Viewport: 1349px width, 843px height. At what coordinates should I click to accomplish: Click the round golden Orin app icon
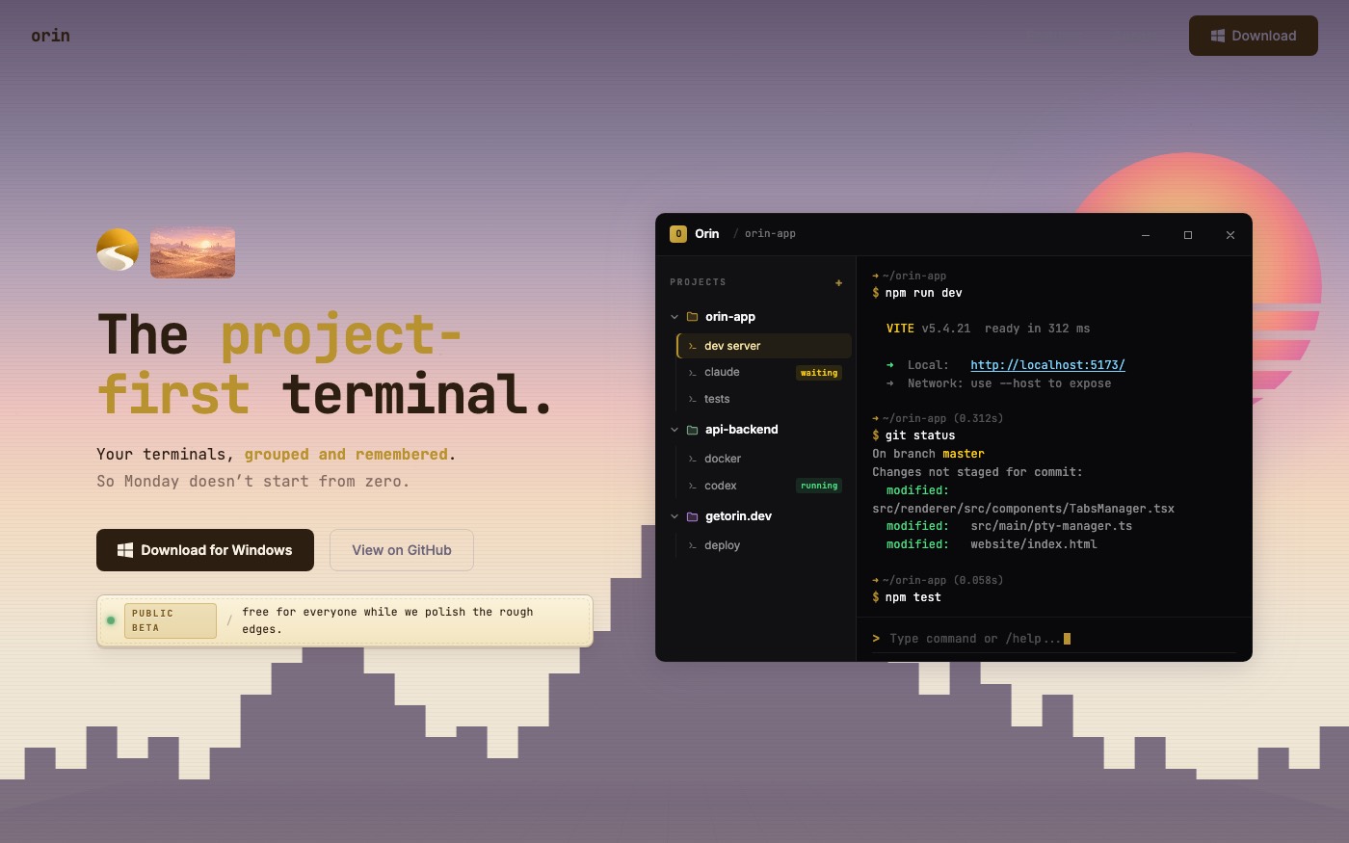click(118, 250)
